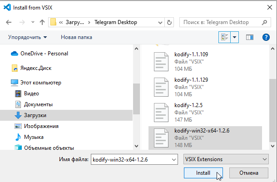This screenshot has width=277, height=182.
Task: Click the Install button
Action: (x=203, y=173)
